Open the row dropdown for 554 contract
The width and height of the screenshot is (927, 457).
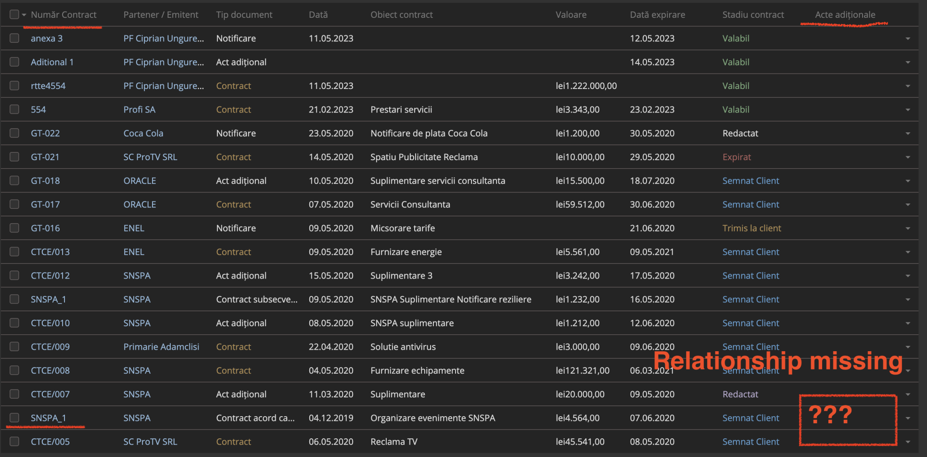pos(907,110)
